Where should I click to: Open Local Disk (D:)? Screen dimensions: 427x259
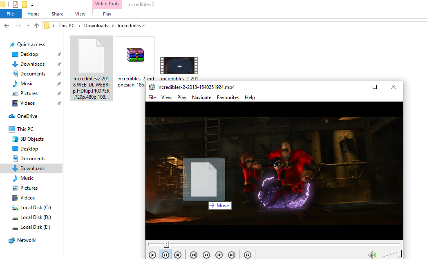(x=36, y=217)
